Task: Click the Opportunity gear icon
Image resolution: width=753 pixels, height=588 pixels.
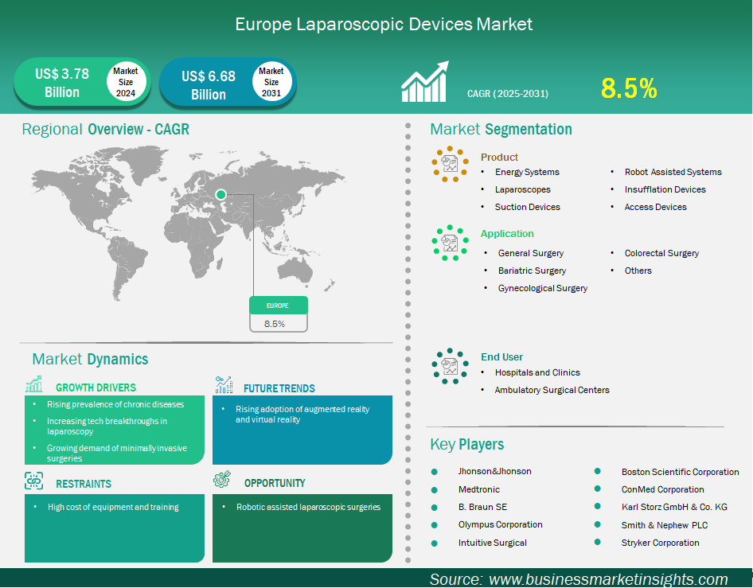Action: (222, 479)
